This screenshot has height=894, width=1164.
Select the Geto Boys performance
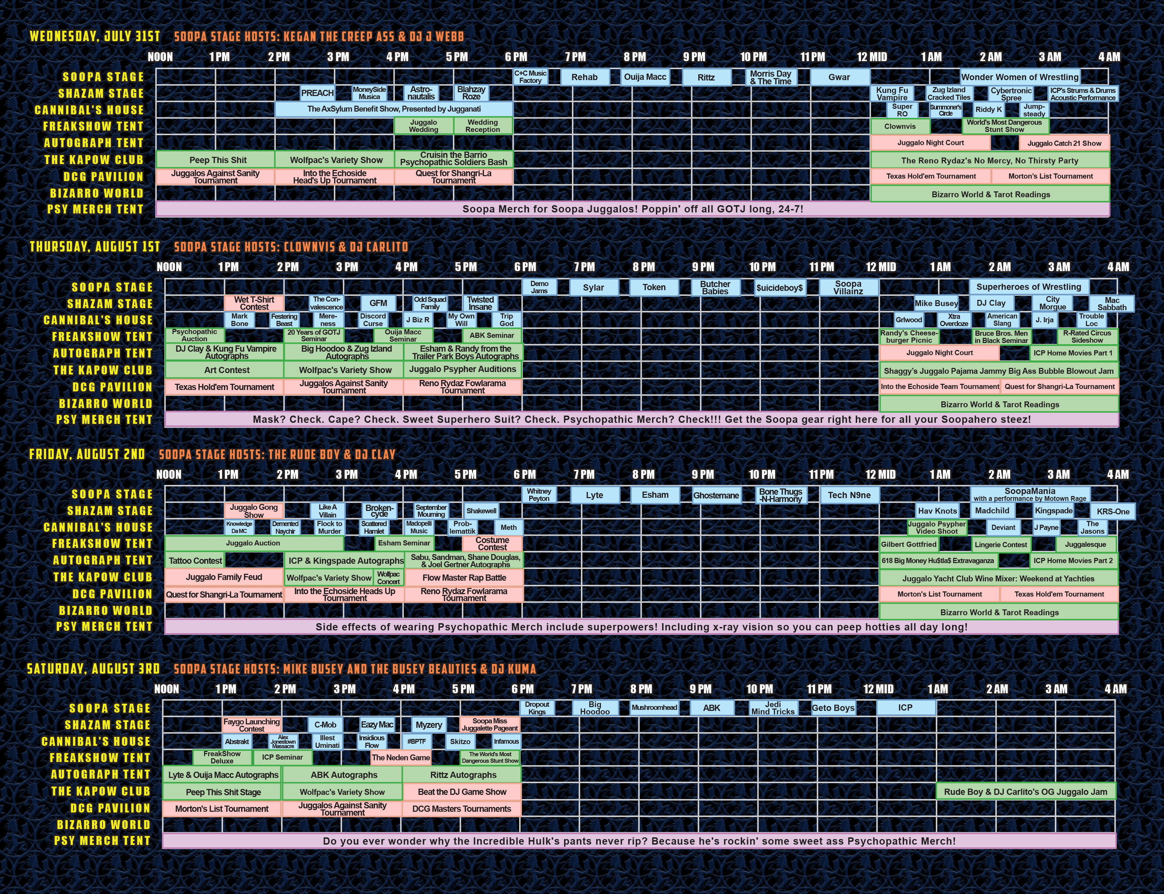(x=833, y=708)
